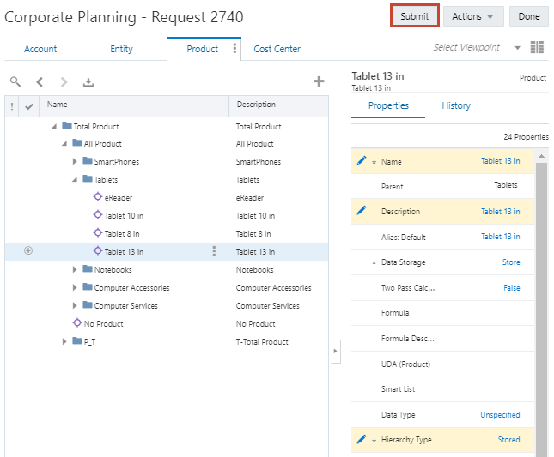This screenshot has height=457, width=554.
Task: Switch to the Account tab
Action: point(40,49)
